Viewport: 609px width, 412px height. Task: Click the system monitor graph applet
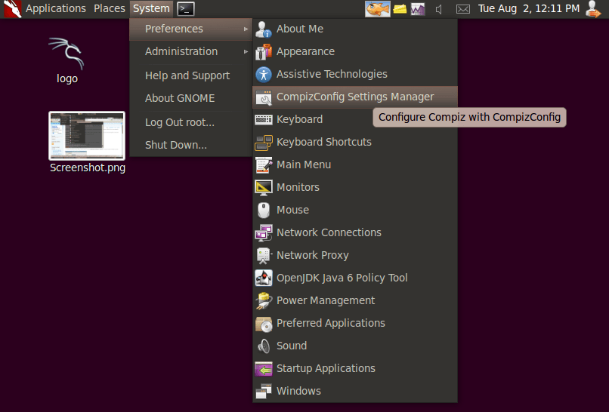[418, 9]
